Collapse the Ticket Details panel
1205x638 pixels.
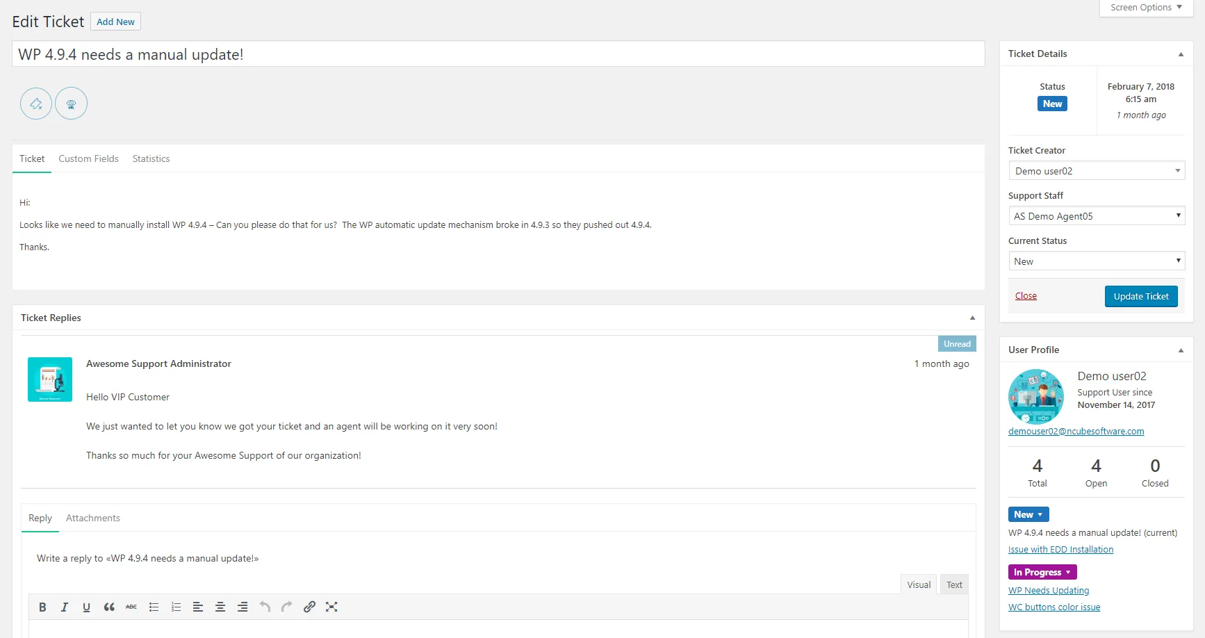1181,54
